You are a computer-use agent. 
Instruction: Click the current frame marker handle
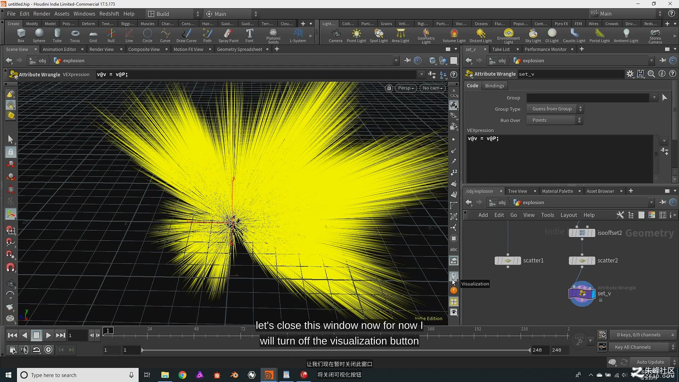tap(108, 331)
